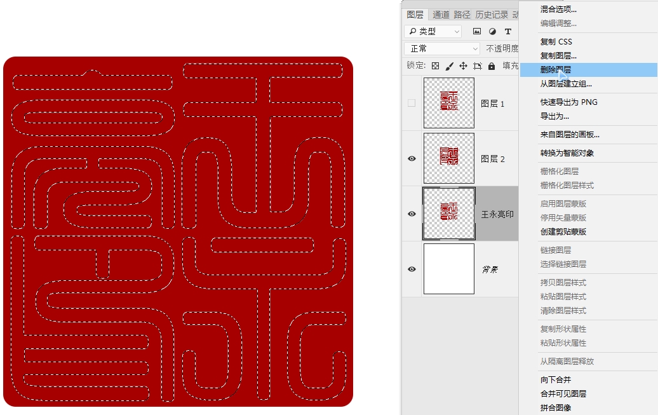Click the filter-by-text-layers T icon
This screenshot has height=415, width=658.
tap(508, 31)
